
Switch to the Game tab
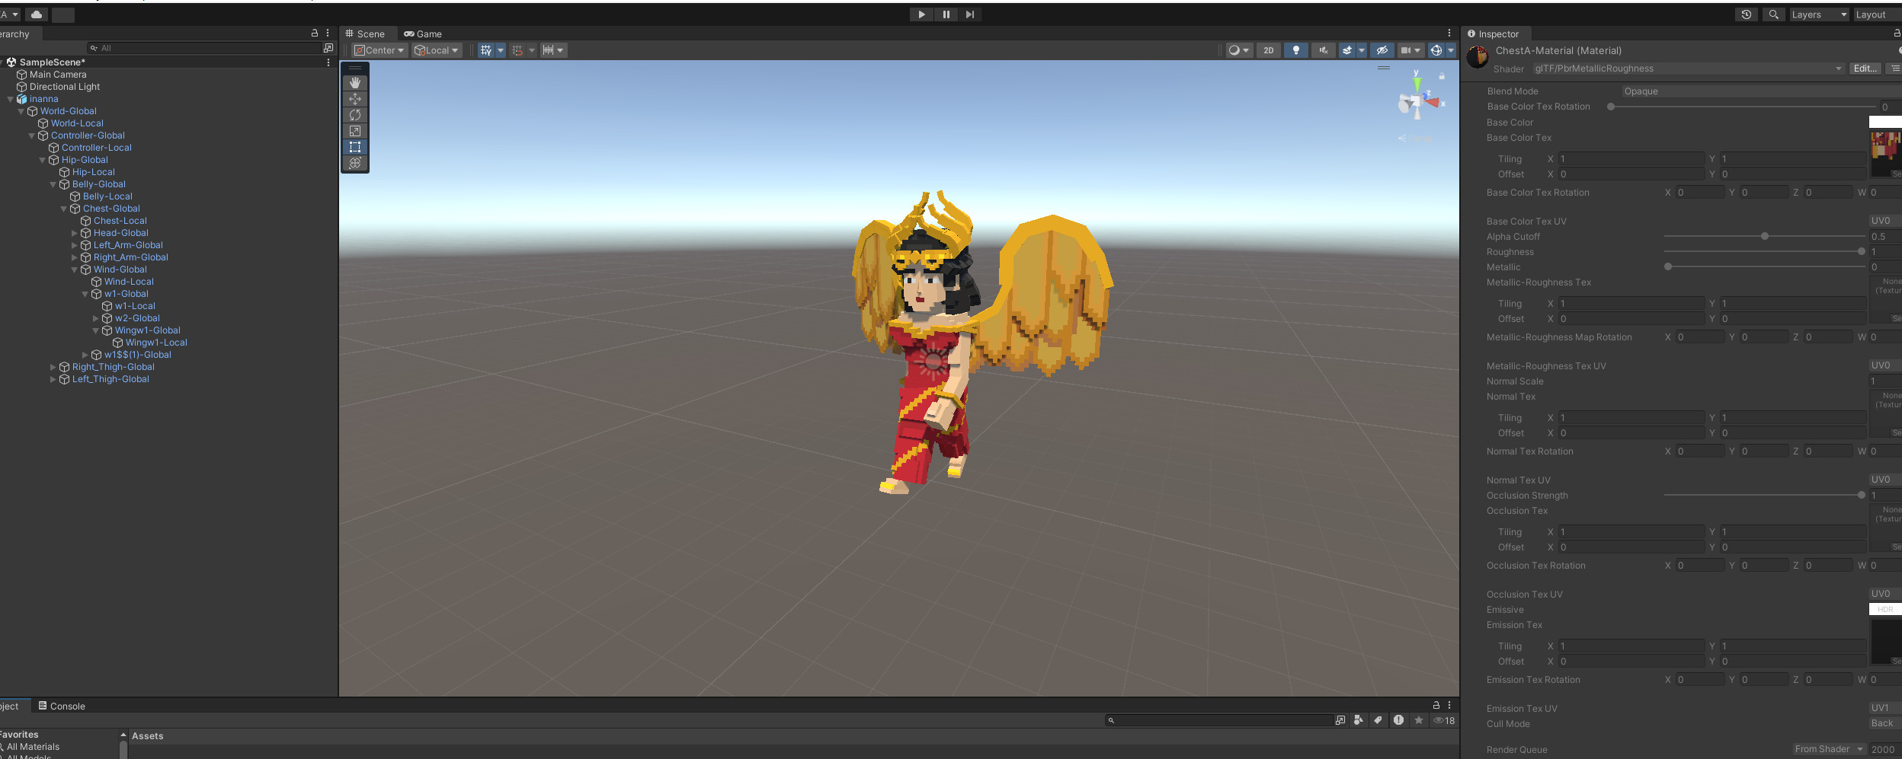click(423, 33)
